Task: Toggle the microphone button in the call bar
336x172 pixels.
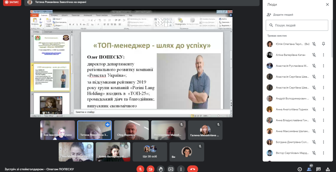Action: 140,169
